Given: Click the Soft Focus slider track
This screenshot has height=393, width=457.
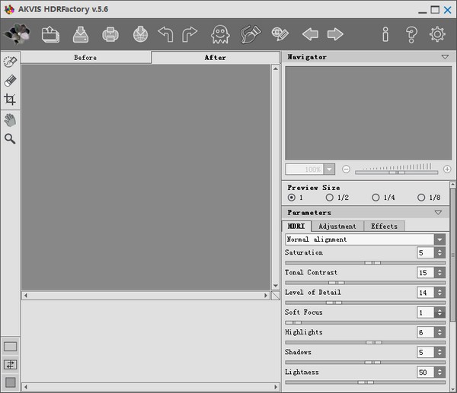Looking at the screenshot, I should pos(365,322).
